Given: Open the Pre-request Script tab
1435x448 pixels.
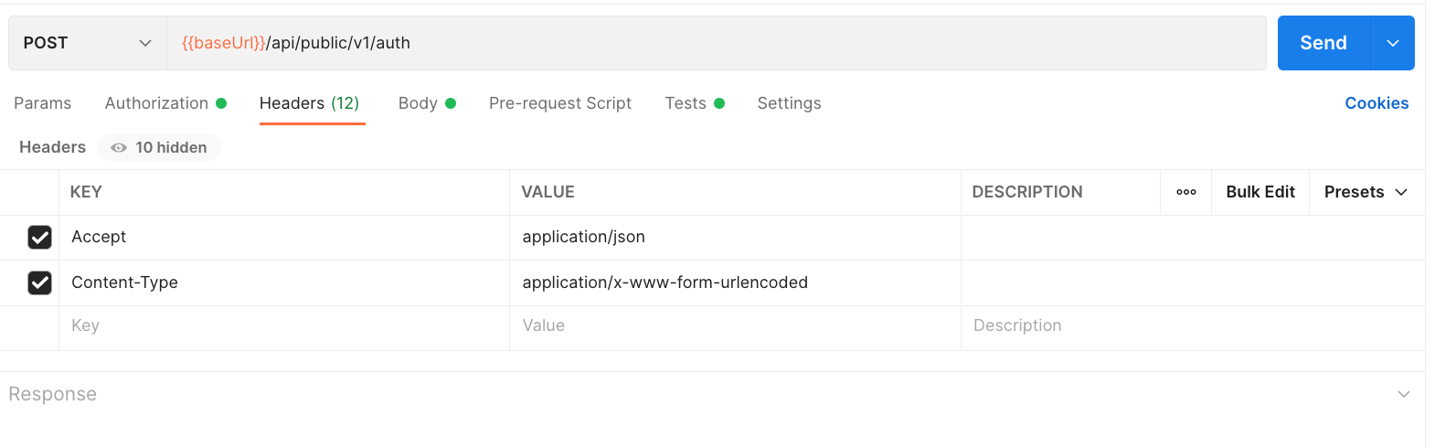Looking at the screenshot, I should coord(559,103).
